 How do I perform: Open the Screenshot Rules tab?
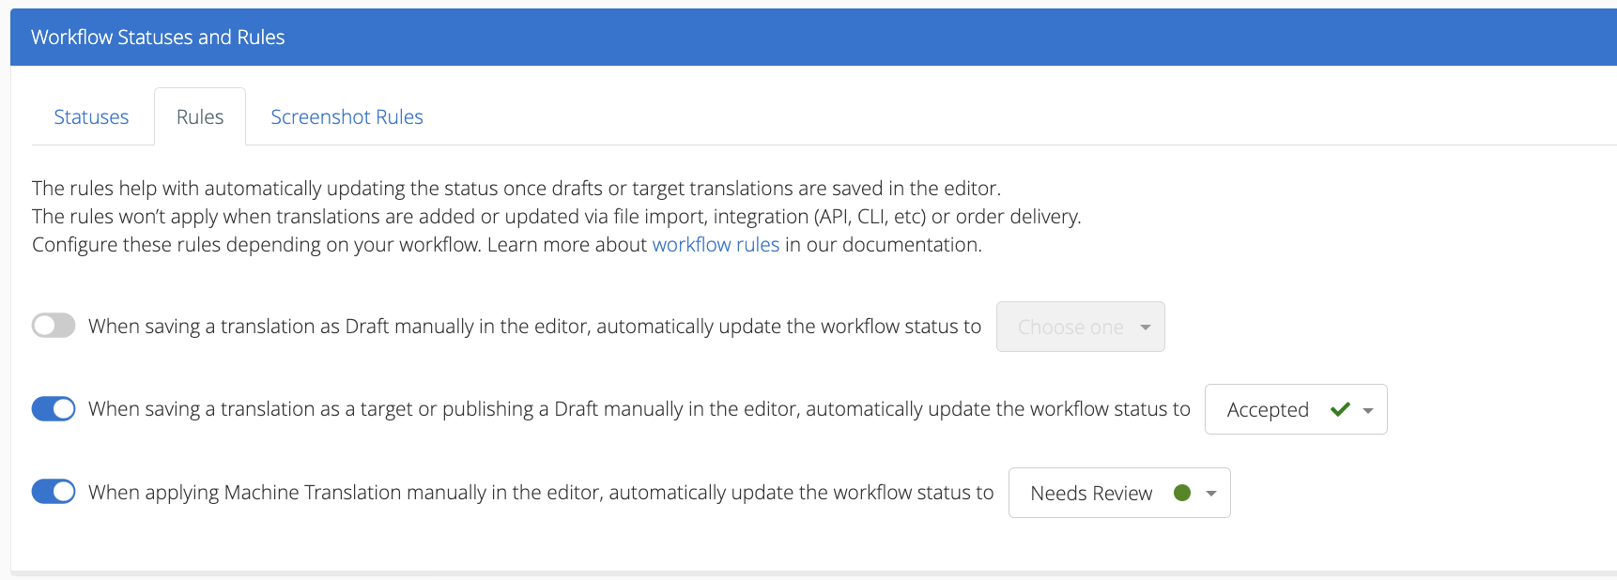click(346, 116)
